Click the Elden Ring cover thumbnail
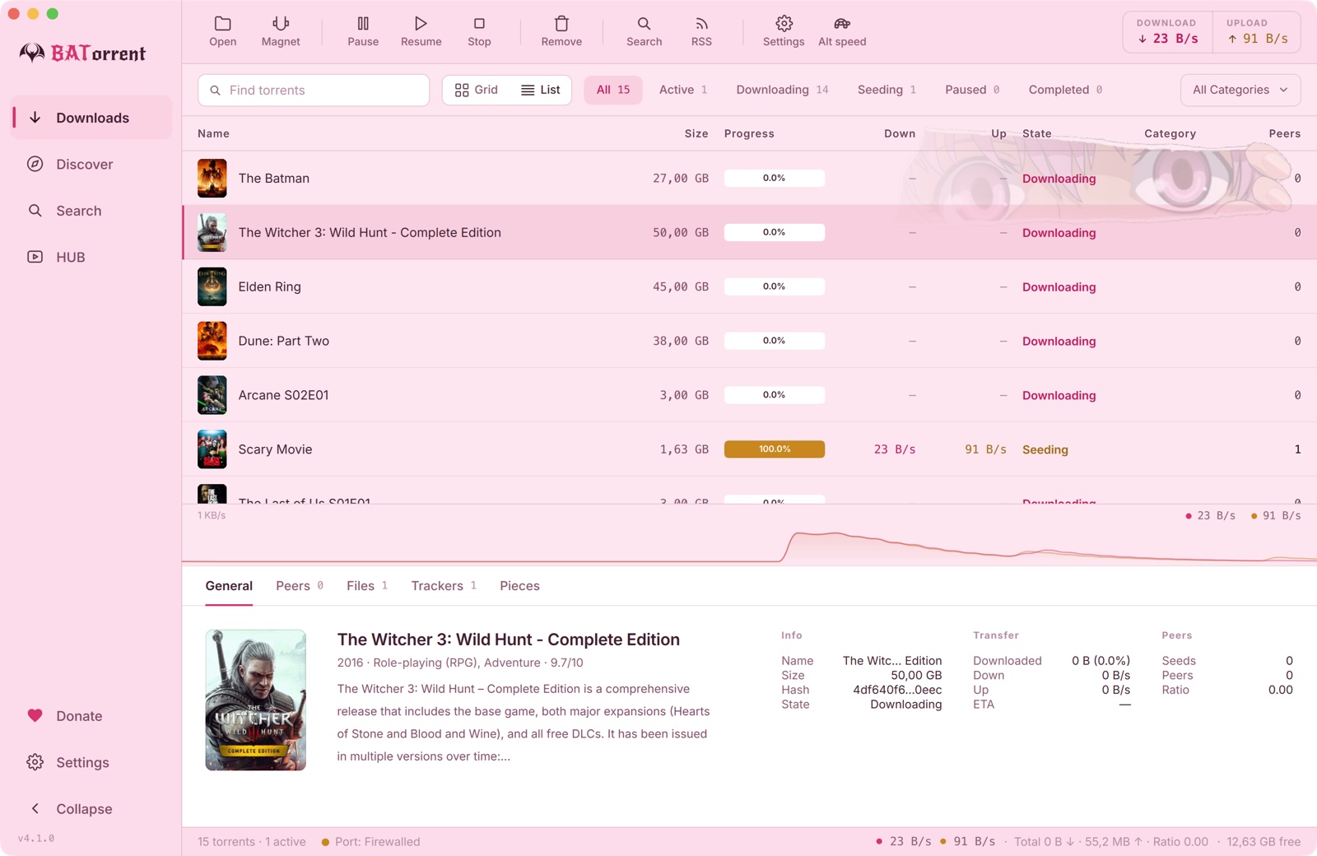 click(x=212, y=286)
